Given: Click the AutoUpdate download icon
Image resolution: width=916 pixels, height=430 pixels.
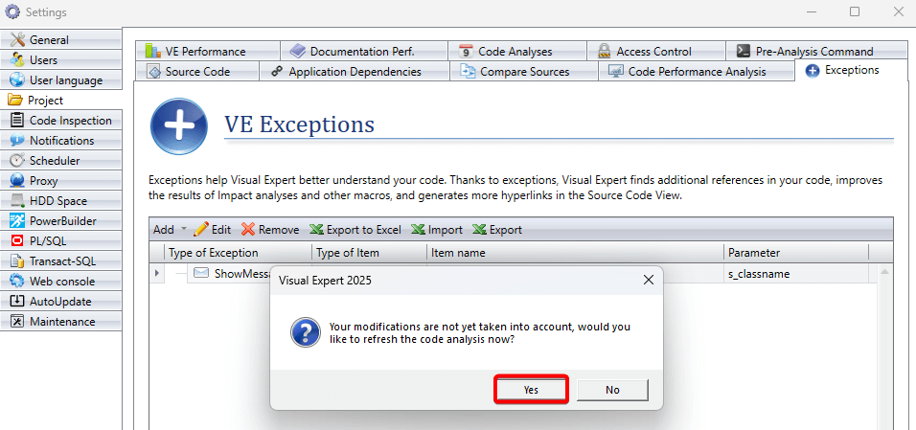Looking at the screenshot, I should (18, 302).
